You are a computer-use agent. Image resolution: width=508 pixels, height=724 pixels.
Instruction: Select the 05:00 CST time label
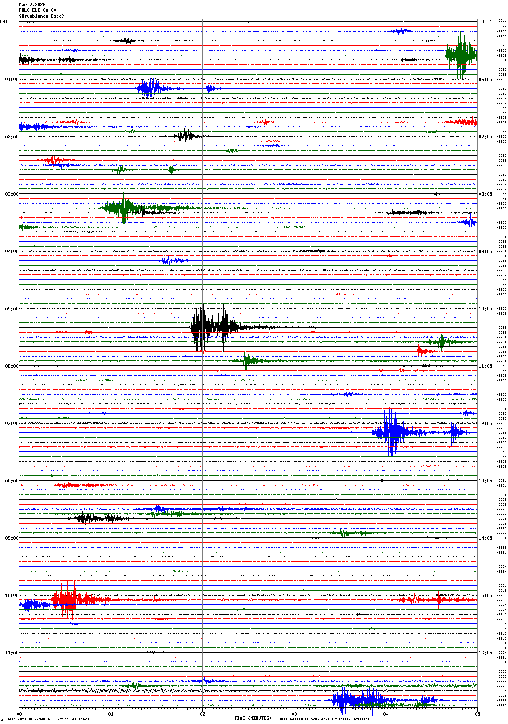11,309
